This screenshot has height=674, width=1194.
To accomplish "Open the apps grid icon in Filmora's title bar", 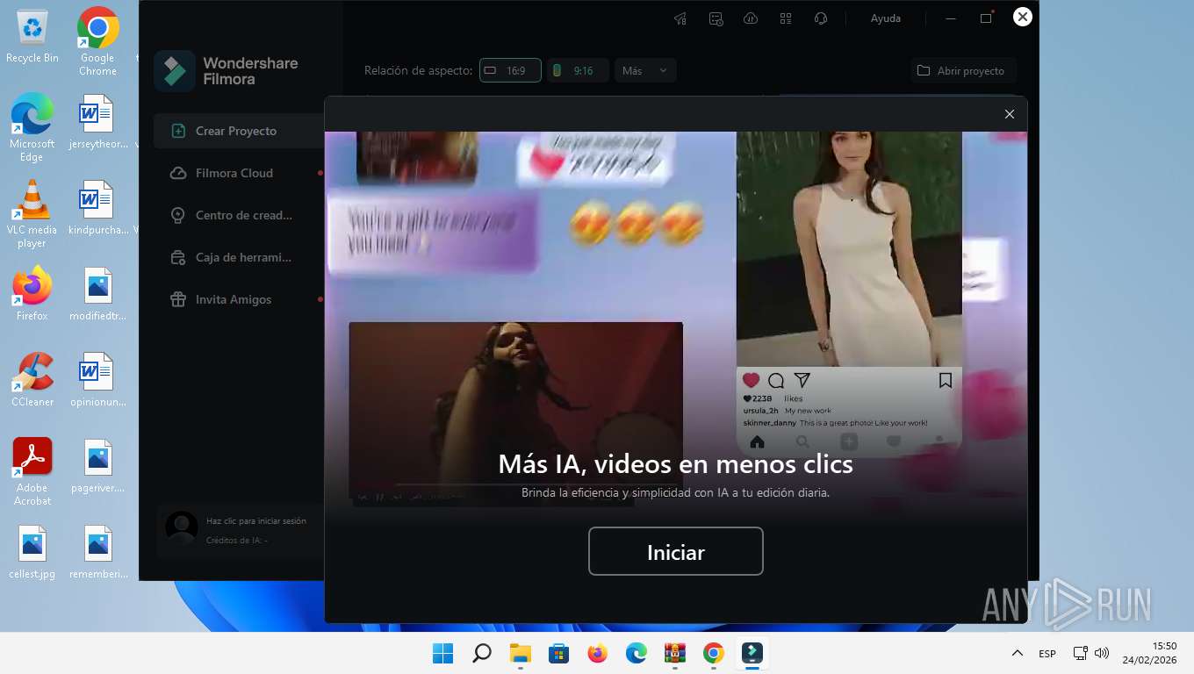I will [x=786, y=18].
